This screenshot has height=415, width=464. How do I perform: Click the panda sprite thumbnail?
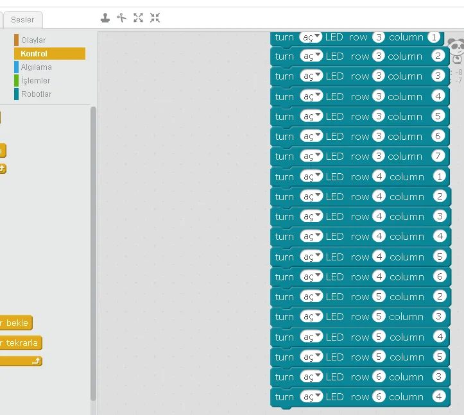coord(456,50)
